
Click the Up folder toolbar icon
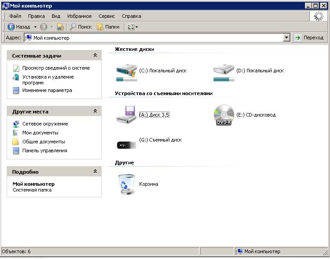coord(60,27)
